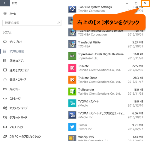Open オフライン マップ settings

coord(19,108)
